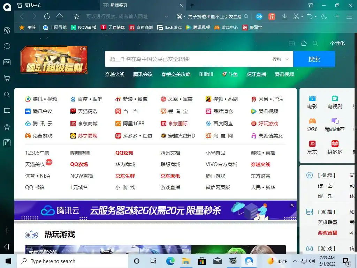
Task: Open the scissors tool dropdown arrow
Action: [x=302, y=17]
